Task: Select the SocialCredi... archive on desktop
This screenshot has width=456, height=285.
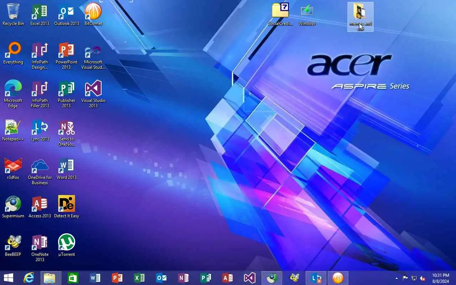Action: pos(280,14)
